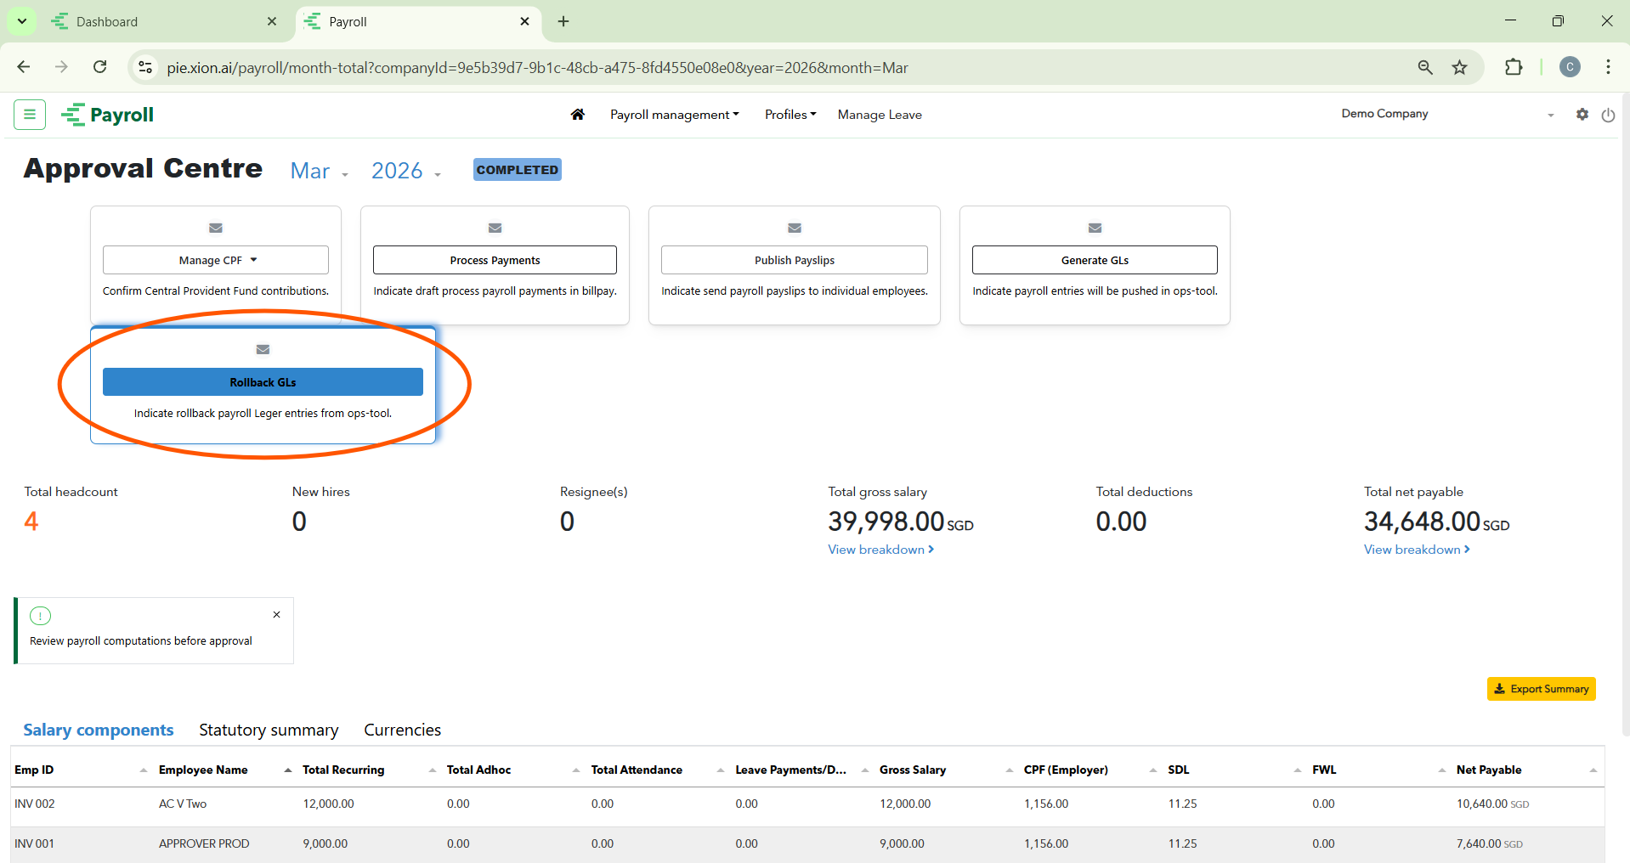
Task: Click the Rollback GLs button
Action: pos(263,382)
